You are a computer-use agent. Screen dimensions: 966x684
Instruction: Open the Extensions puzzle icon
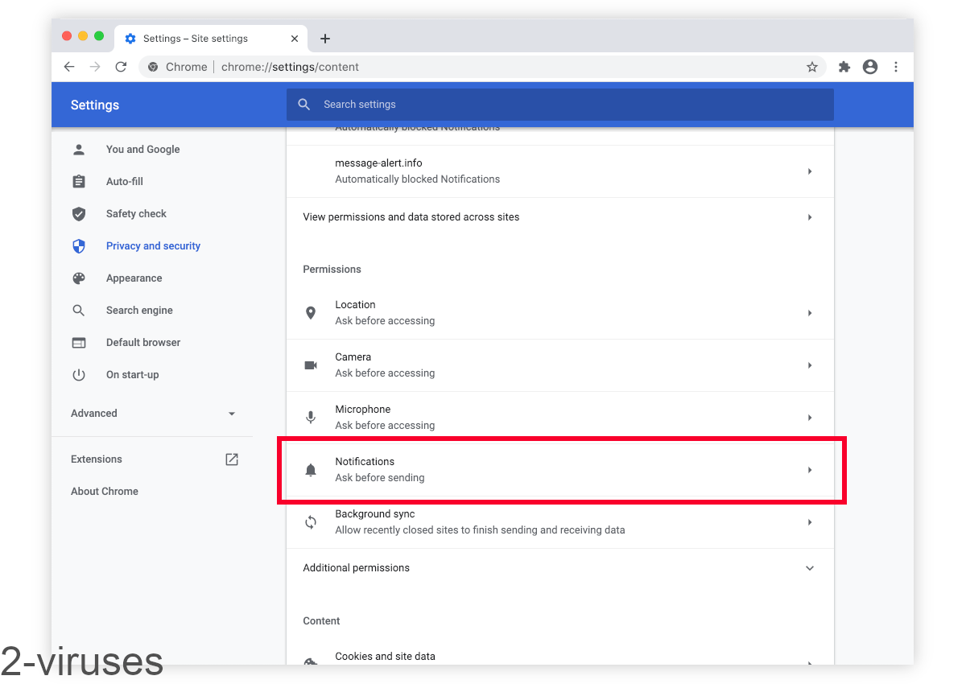click(x=844, y=67)
